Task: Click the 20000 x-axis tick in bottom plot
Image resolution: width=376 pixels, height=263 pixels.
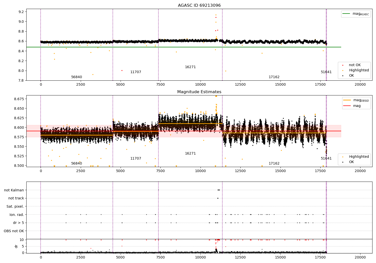Action: click(x=360, y=257)
